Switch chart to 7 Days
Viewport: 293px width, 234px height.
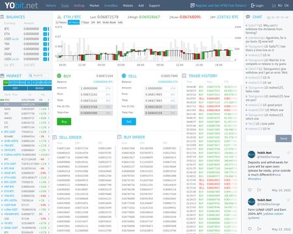[x=85, y=22]
